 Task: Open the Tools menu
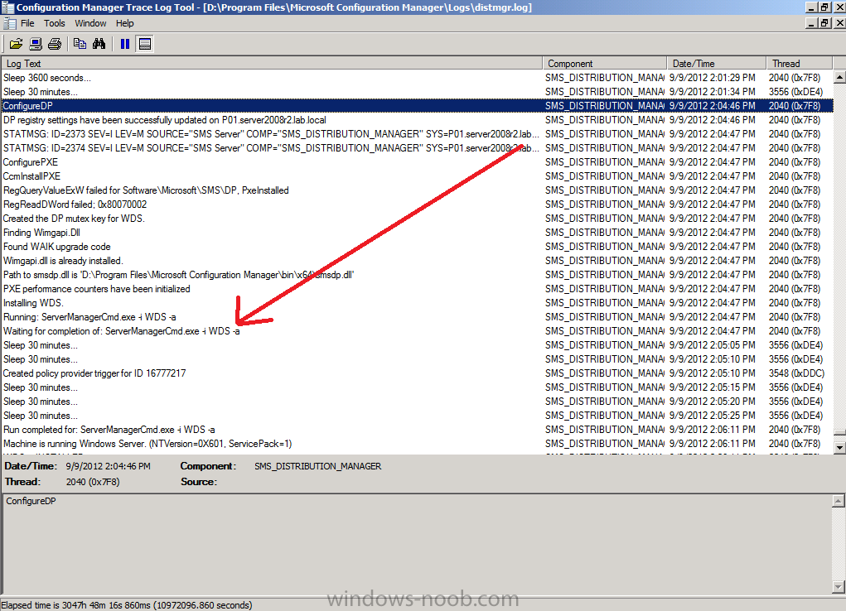55,23
